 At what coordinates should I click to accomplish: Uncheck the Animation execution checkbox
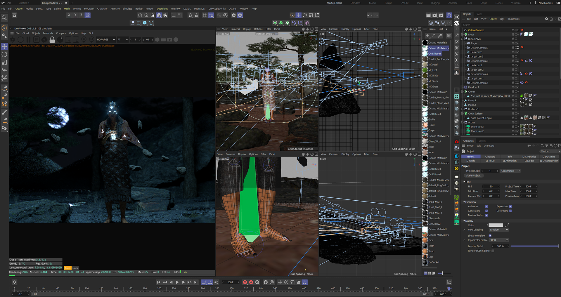pyautogui.click(x=486, y=206)
